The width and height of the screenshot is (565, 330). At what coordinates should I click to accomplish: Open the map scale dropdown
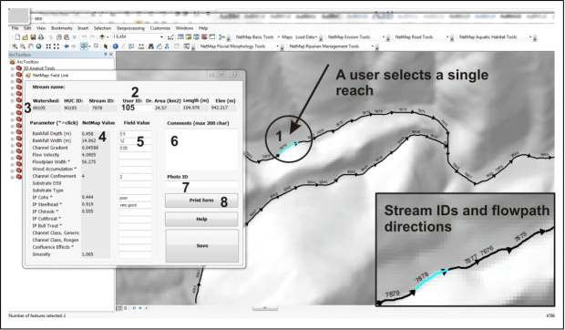[161, 37]
